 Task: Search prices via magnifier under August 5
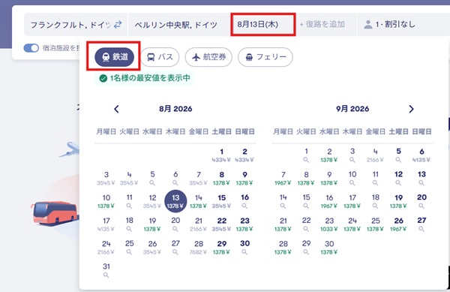152,183
